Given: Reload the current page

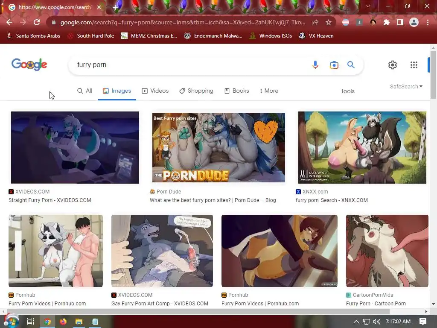Looking at the screenshot, I should pos(37,22).
